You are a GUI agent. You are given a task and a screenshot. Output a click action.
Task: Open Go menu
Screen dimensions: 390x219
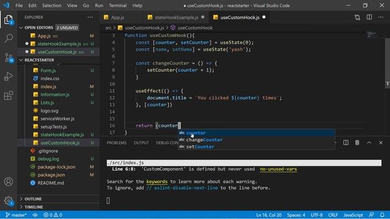coord(86,5)
